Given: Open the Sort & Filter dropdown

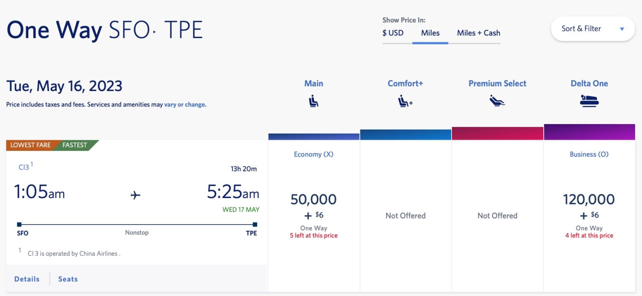Looking at the screenshot, I should [592, 29].
